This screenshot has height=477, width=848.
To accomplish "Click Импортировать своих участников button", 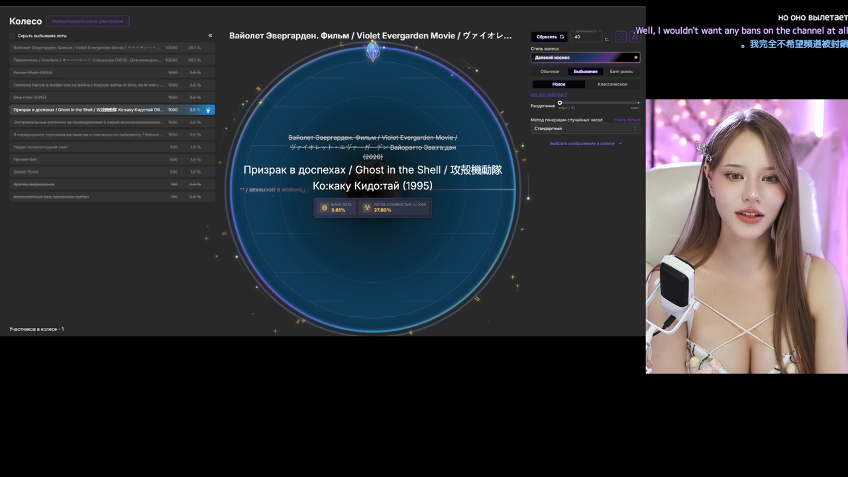I will [x=87, y=21].
